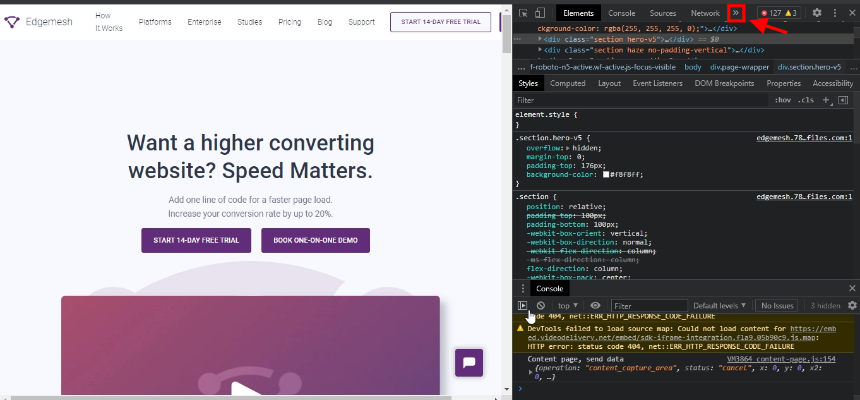Switch to the Sources tab
The width and height of the screenshot is (860, 400).
663,13
